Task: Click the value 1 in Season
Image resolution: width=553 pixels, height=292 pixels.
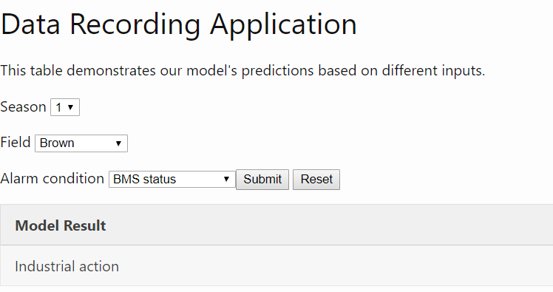Action: tap(58, 107)
